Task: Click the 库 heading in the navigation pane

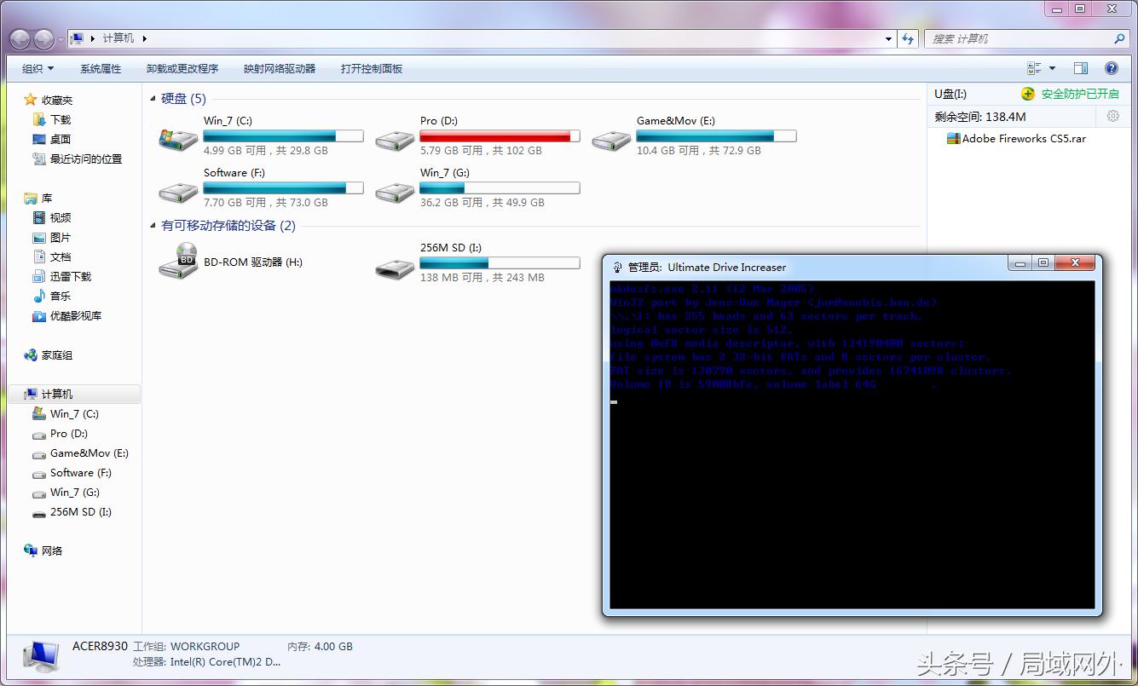Action: point(47,198)
